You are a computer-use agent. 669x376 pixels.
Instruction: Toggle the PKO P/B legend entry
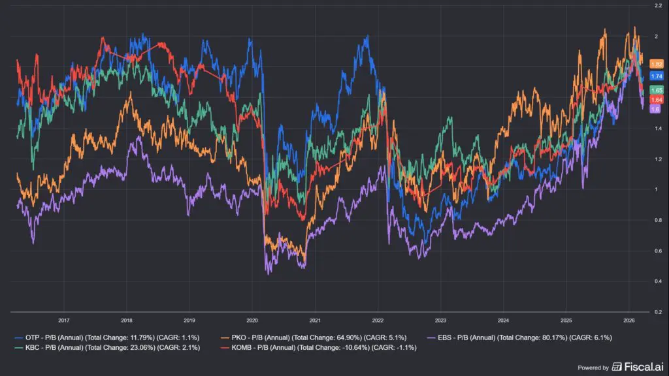(314, 337)
